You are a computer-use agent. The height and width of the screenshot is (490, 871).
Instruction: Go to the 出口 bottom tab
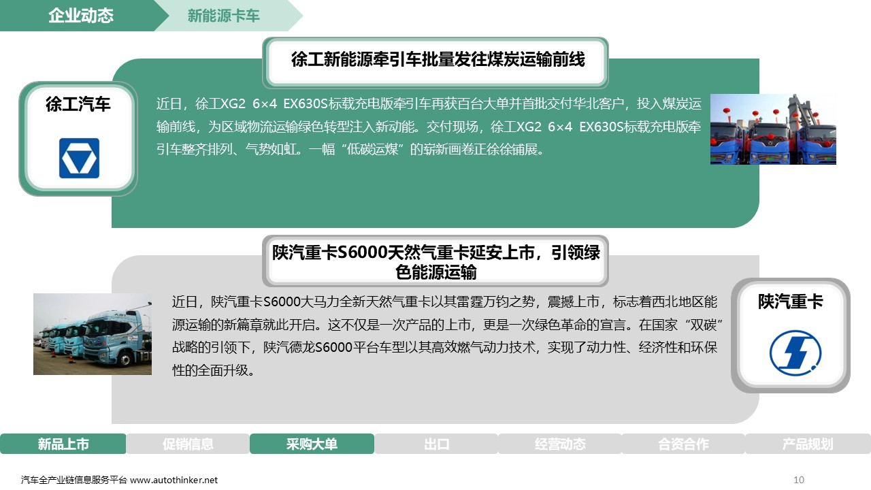(x=436, y=444)
